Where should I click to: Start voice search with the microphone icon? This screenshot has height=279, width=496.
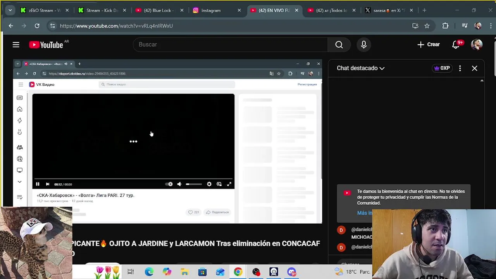363,45
